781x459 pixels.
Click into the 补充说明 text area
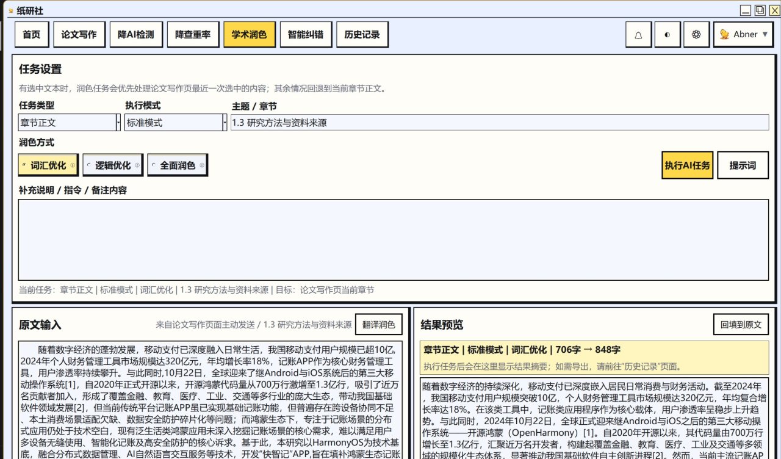coord(393,240)
